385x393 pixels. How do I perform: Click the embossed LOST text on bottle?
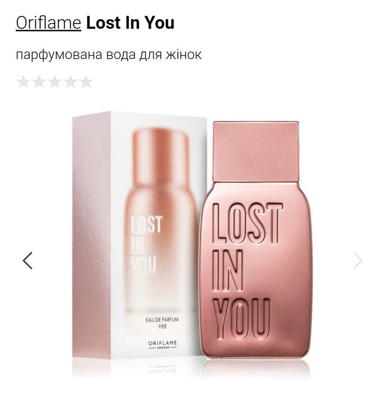pos(248,224)
